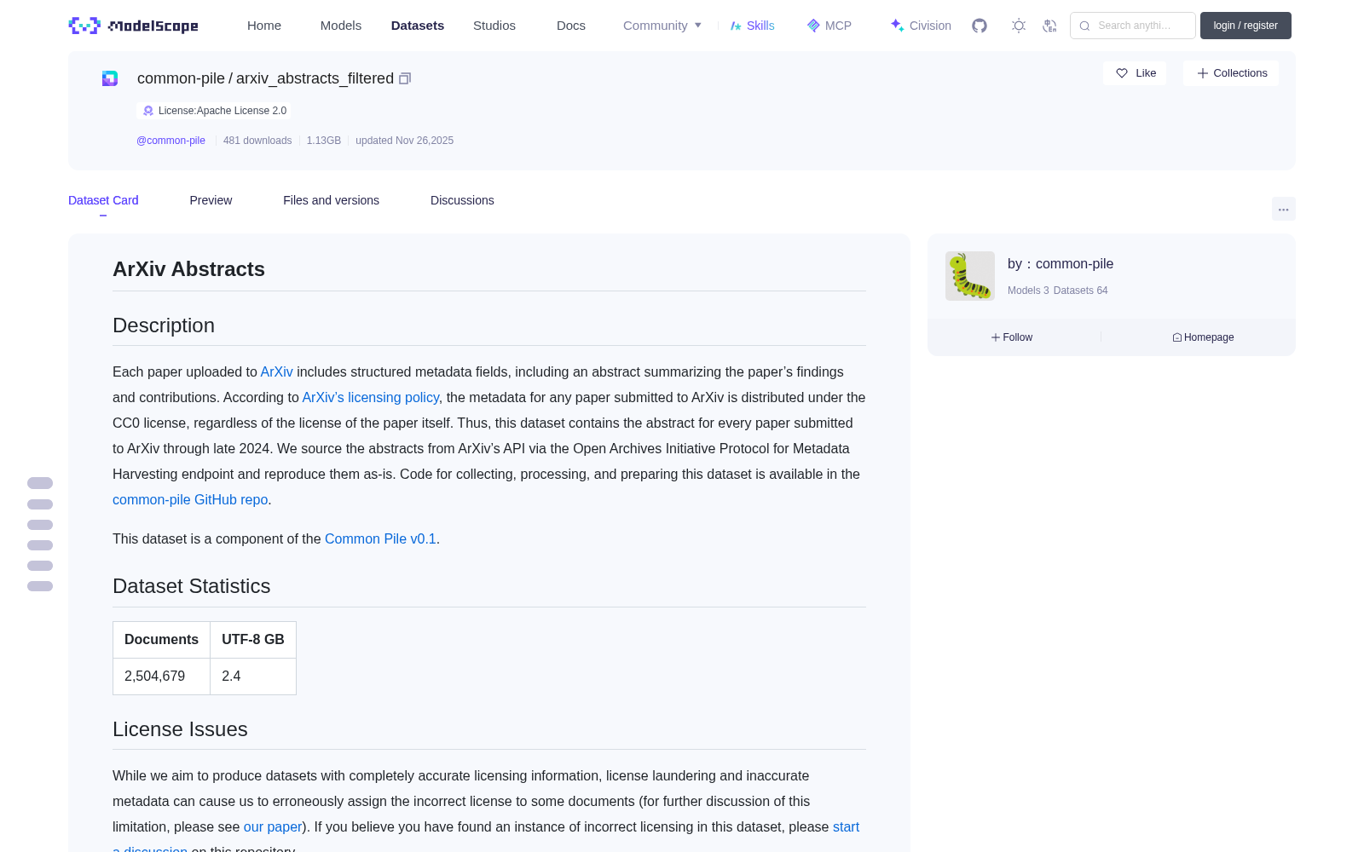Open the @common-pile owner link

170,141
